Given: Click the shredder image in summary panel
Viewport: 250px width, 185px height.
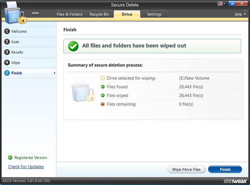Looking at the screenshot, I should pos(83,90).
